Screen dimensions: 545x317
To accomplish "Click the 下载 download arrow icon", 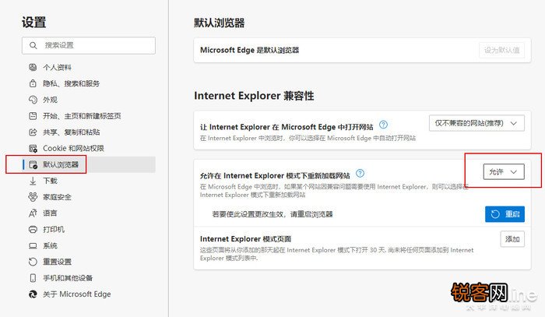I will (33, 181).
